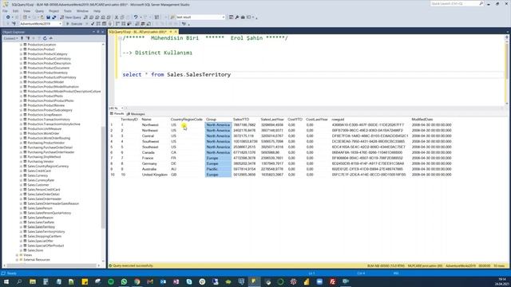
Task: Click the Name cell 'Canada'
Action: point(149,152)
